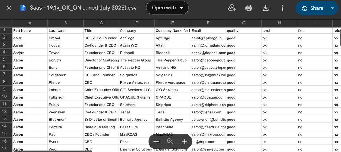Select column F header
The image size is (341, 152).
208,23
